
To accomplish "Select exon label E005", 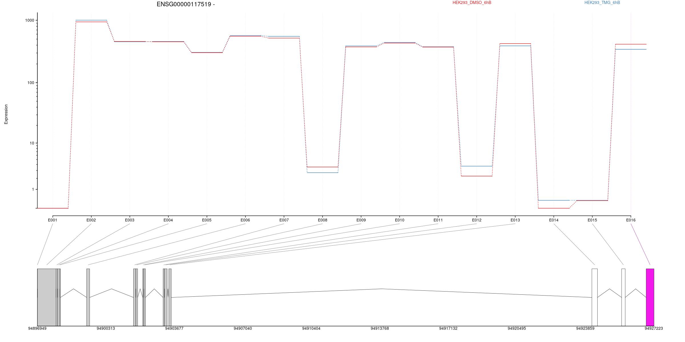I will pyautogui.click(x=207, y=220).
